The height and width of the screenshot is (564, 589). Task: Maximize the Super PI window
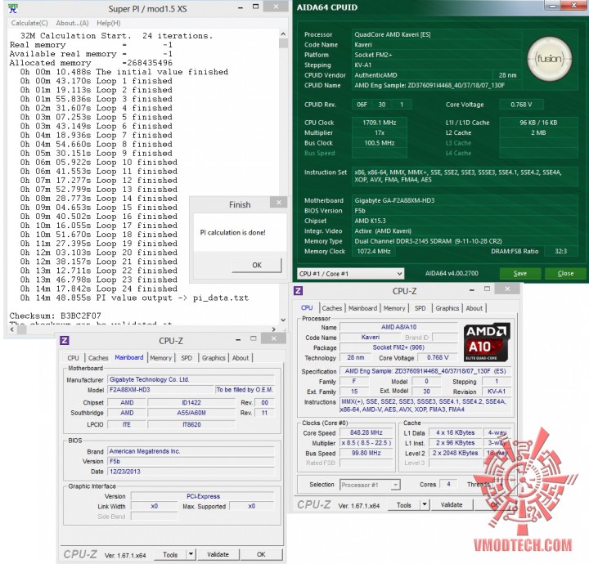pos(256,7)
